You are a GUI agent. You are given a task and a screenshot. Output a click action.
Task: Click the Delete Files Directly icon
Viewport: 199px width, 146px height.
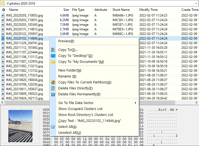click(x=53, y=88)
